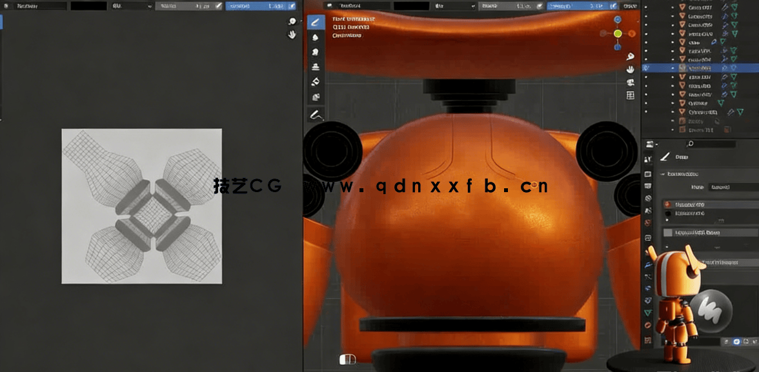759x372 pixels.
Task: Click the grid orthographic toggle icon below the camera icon
Action: pos(630,95)
